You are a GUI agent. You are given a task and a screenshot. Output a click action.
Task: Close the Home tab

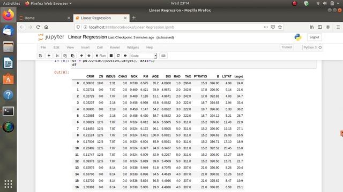[69, 18]
